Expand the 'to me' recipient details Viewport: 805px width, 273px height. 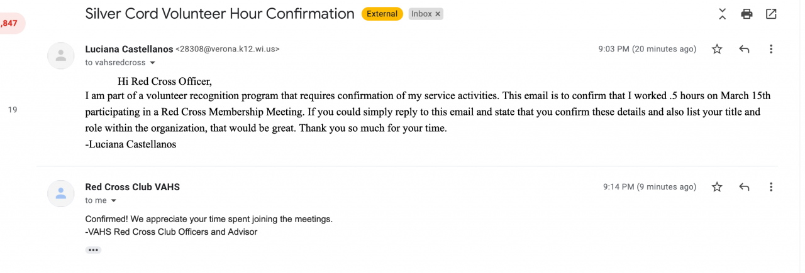[x=114, y=201]
